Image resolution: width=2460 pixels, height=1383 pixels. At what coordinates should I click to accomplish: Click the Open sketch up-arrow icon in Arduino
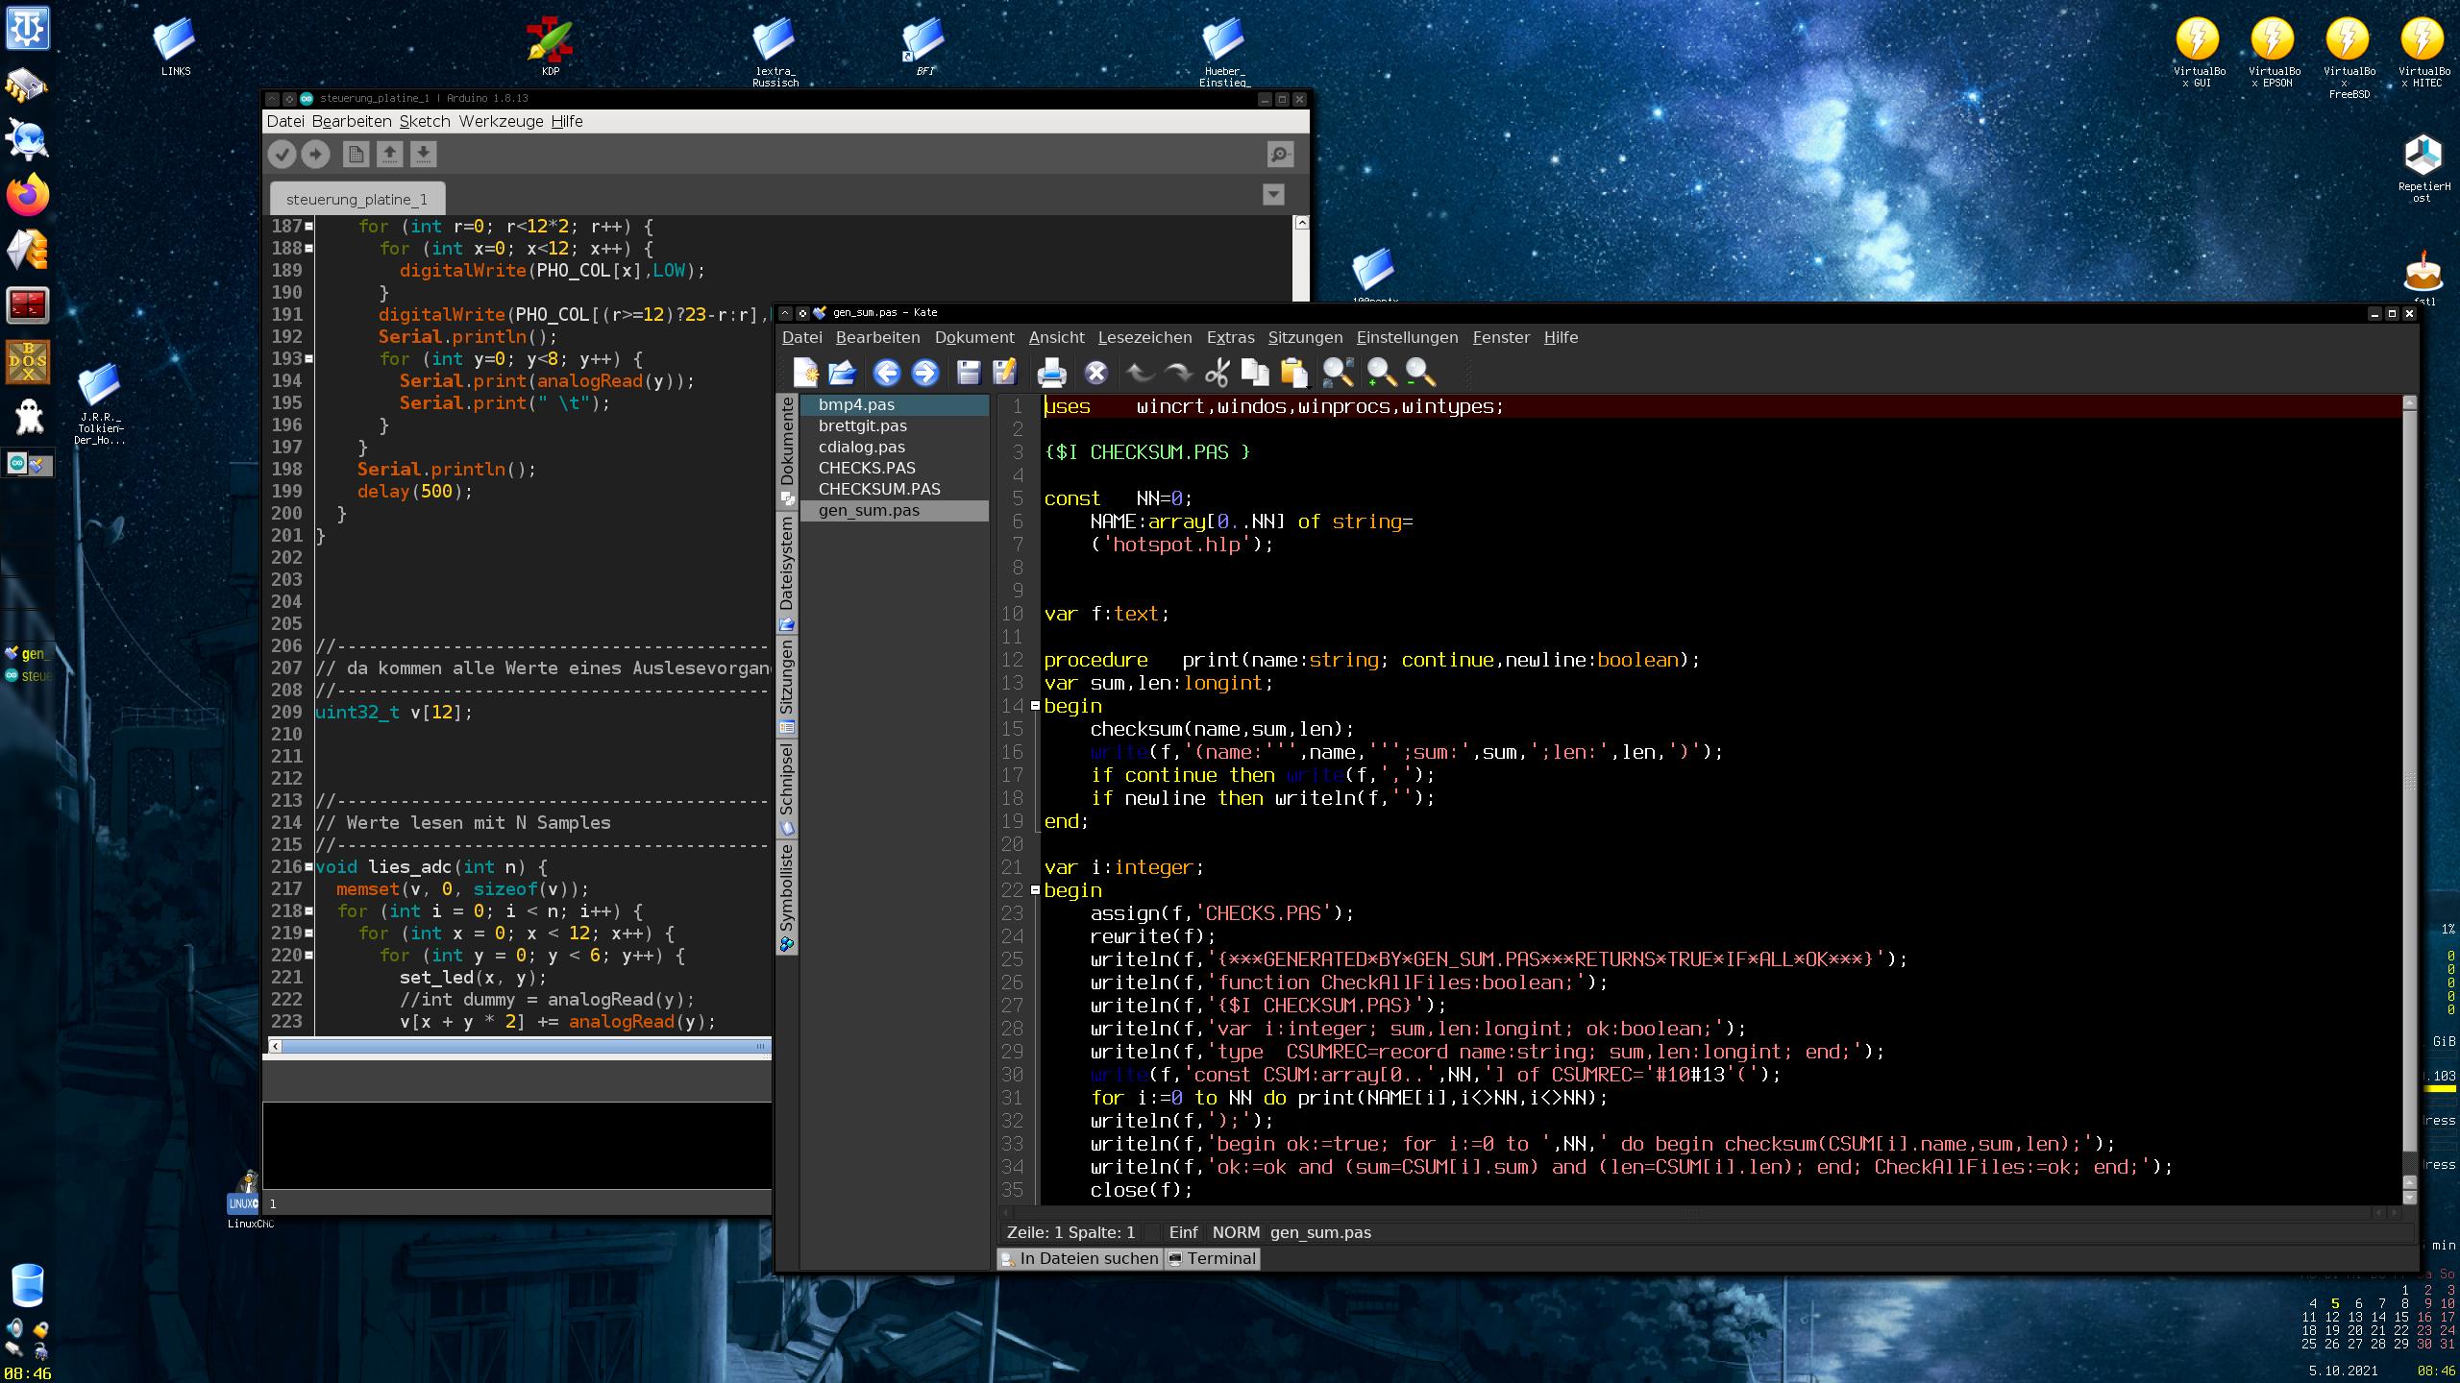pyautogui.click(x=389, y=154)
